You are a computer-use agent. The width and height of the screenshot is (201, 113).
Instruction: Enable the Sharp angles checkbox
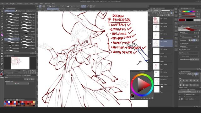click(x=181, y=44)
